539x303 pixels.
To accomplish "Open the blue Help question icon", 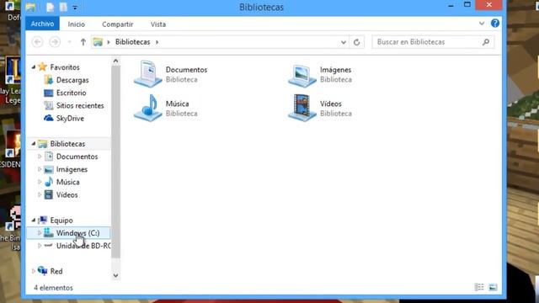I will 495,24.
